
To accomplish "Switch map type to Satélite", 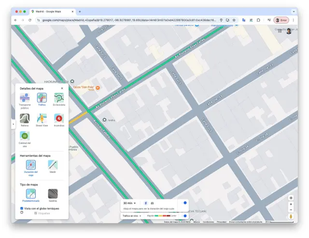I will pos(53,194).
